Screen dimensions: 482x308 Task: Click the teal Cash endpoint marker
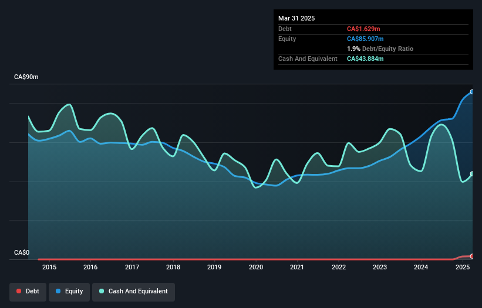[472, 174]
